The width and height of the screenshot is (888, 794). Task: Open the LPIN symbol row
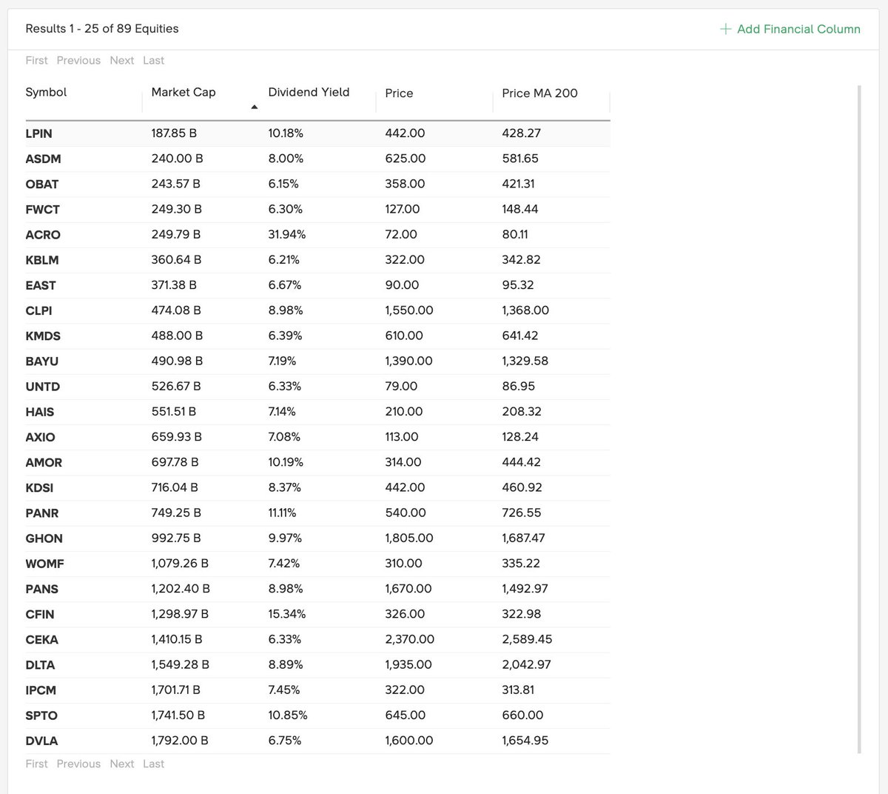click(317, 133)
